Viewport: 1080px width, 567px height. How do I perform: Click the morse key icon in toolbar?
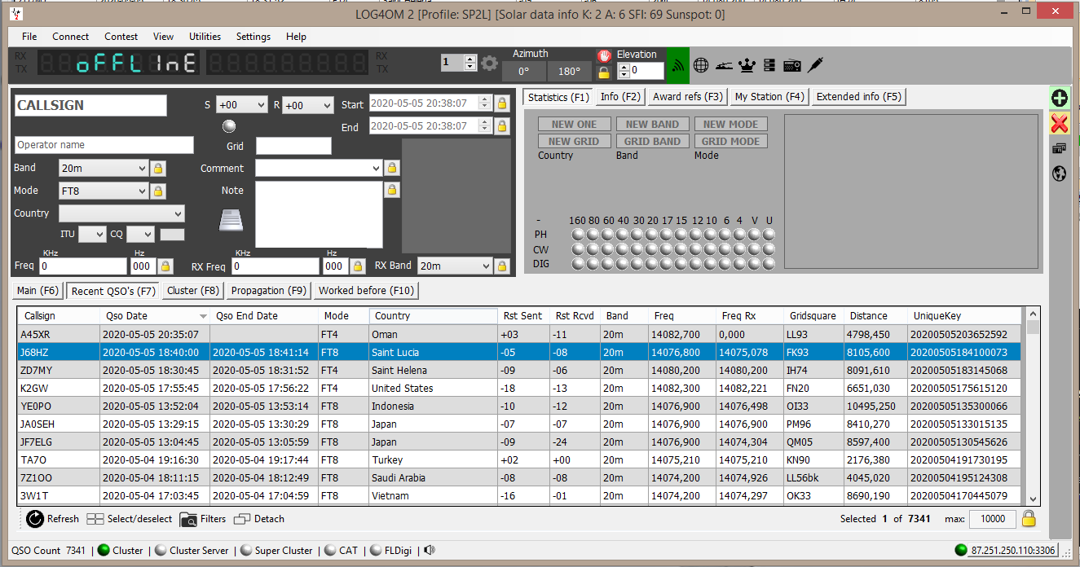point(724,64)
